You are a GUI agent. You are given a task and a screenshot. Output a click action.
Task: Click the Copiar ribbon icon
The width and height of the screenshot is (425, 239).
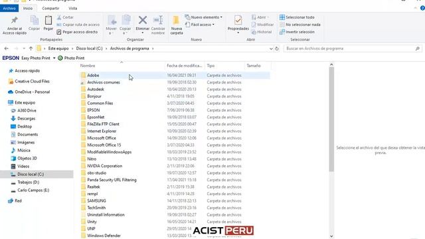[34, 21]
